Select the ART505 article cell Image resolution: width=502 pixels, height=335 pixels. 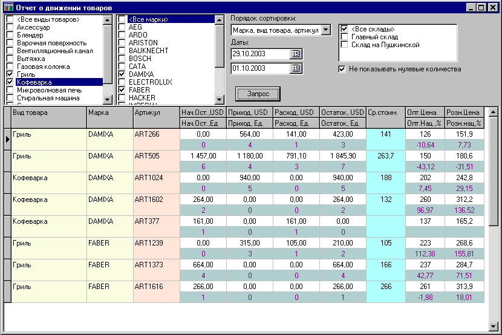click(x=157, y=161)
